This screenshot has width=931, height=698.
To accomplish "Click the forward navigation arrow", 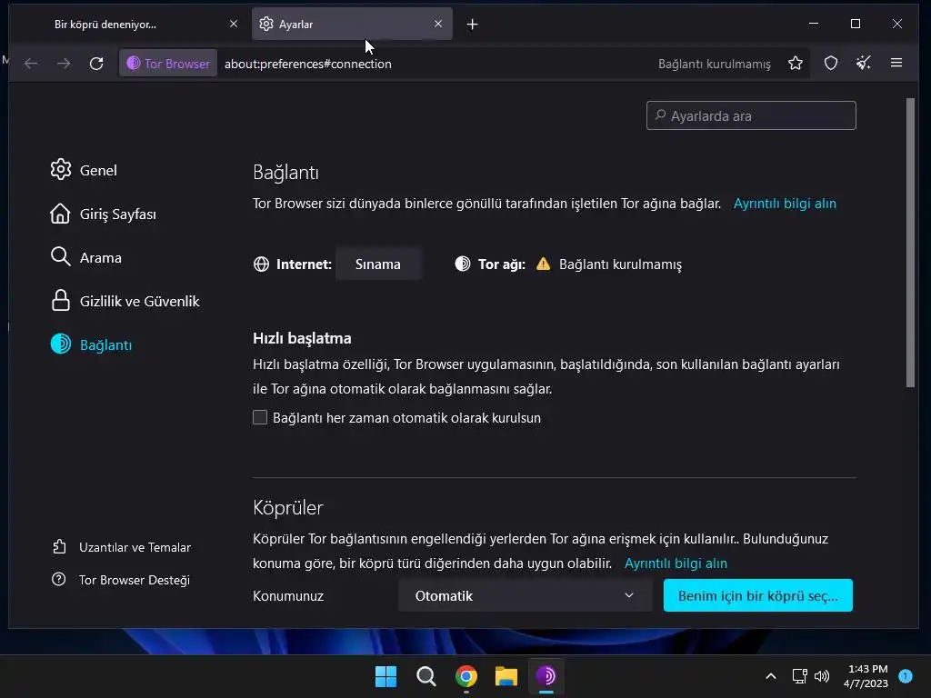I will 64,64.
